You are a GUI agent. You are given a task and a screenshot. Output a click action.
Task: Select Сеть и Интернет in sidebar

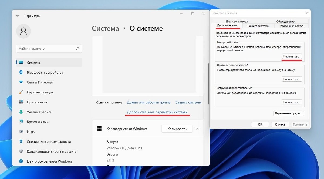(x=49, y=82)
